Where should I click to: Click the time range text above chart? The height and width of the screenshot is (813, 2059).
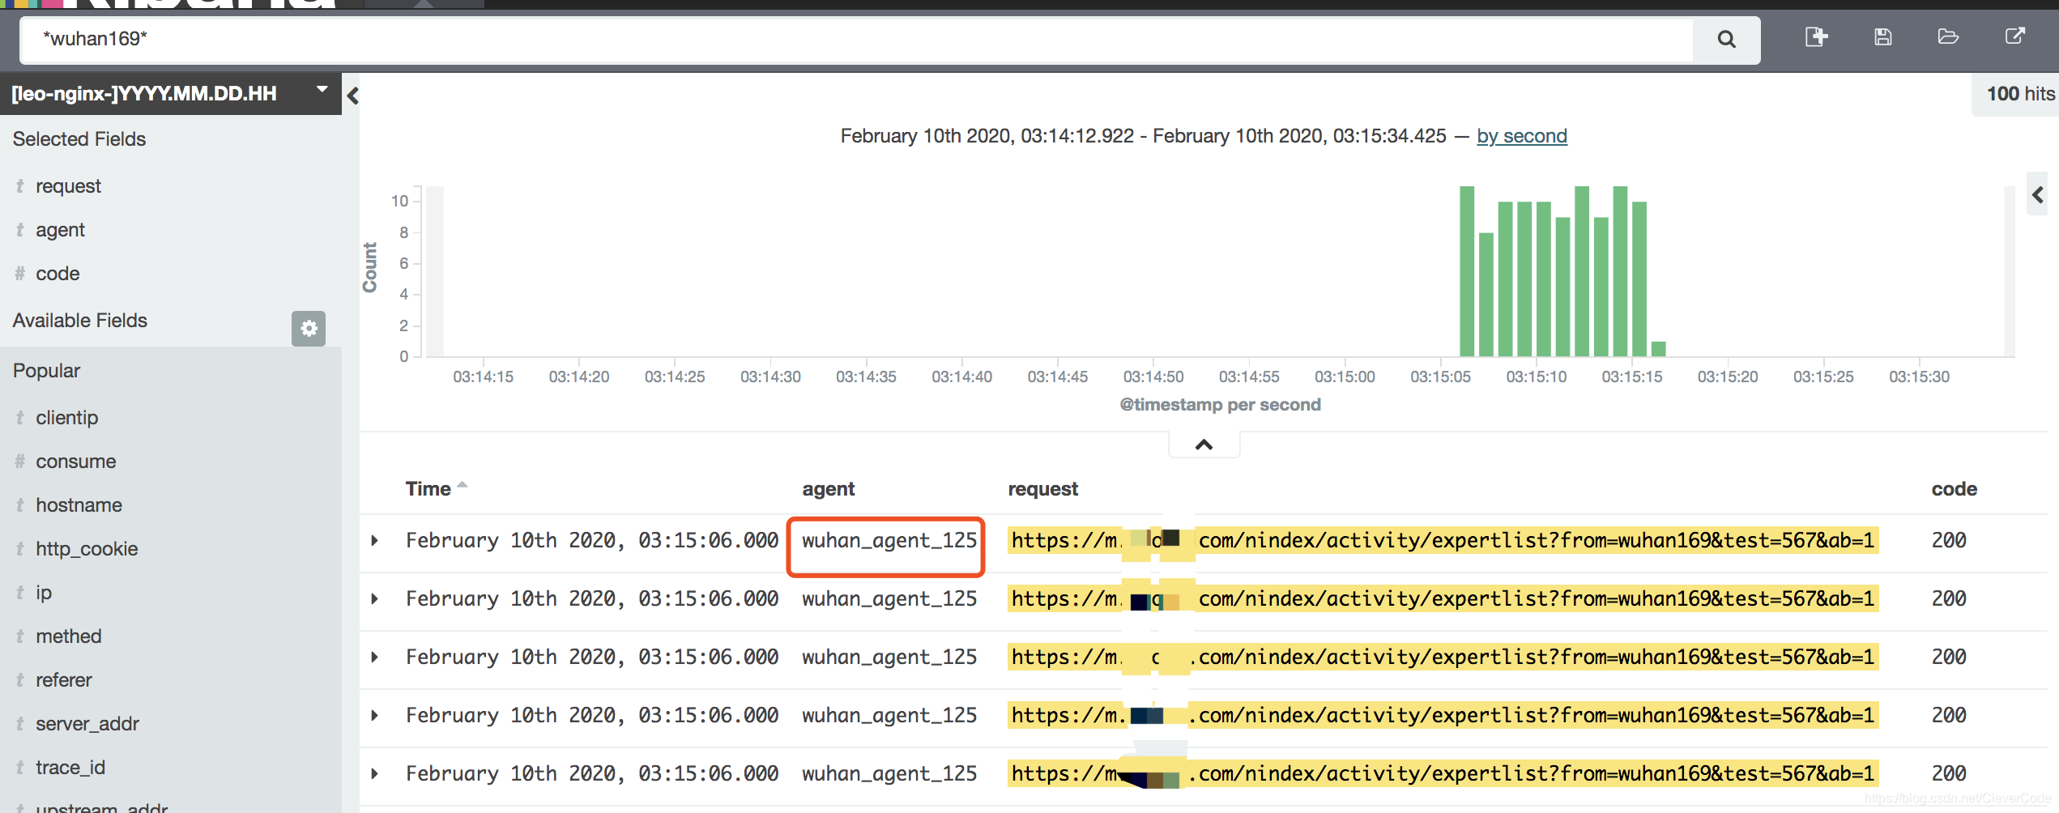point(1143,136)
